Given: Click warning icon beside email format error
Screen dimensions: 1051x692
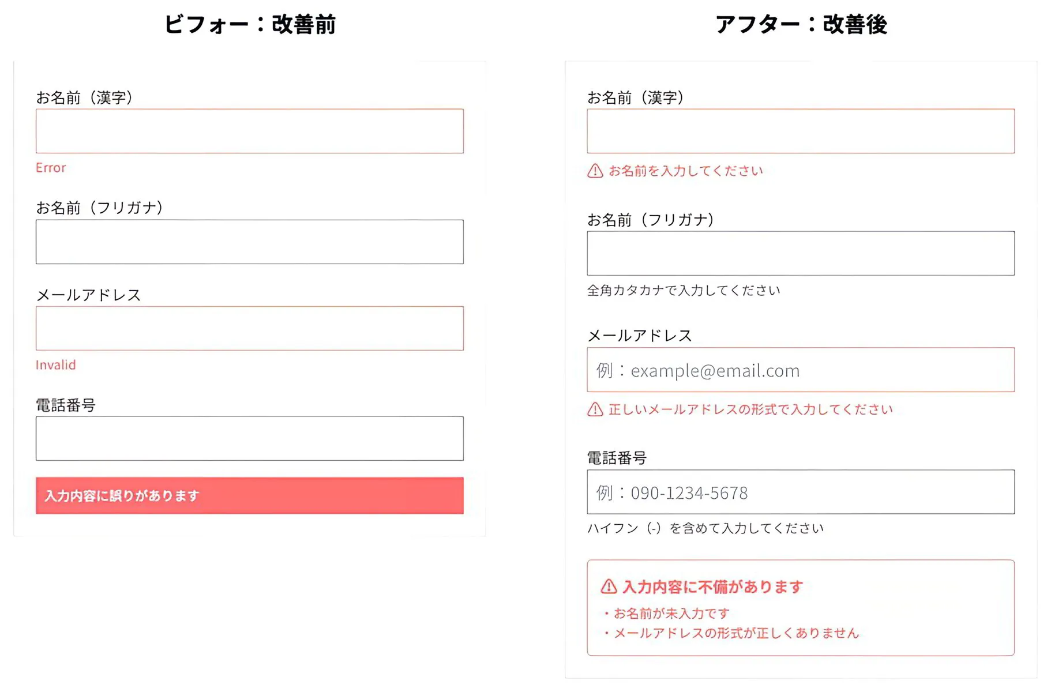Looking at the screenshot, I should coord(595,409).
